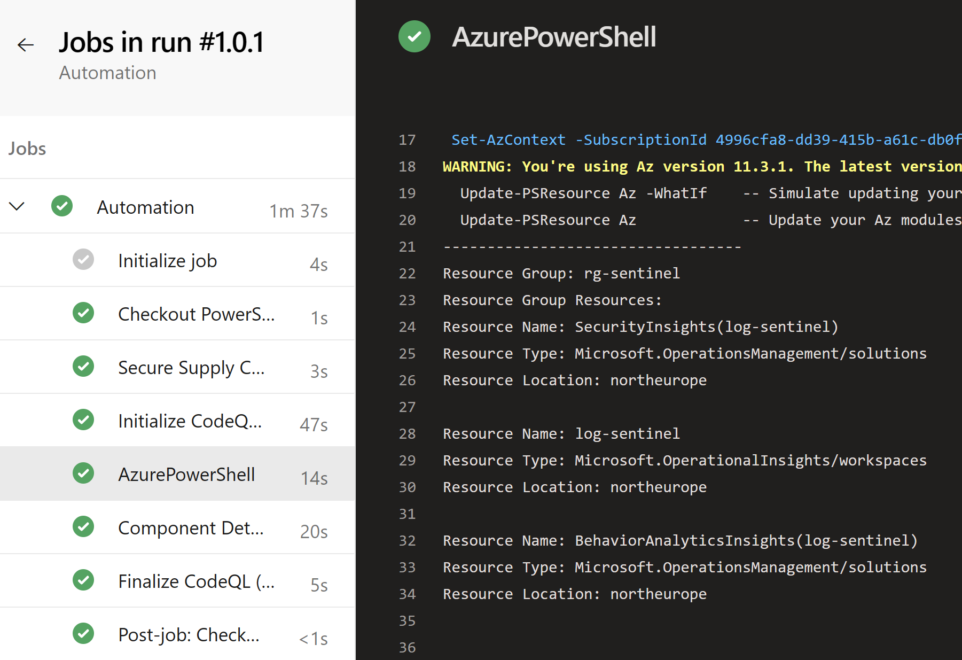Click log line number 22
This screenshot has width=962, height=660.
407,274
